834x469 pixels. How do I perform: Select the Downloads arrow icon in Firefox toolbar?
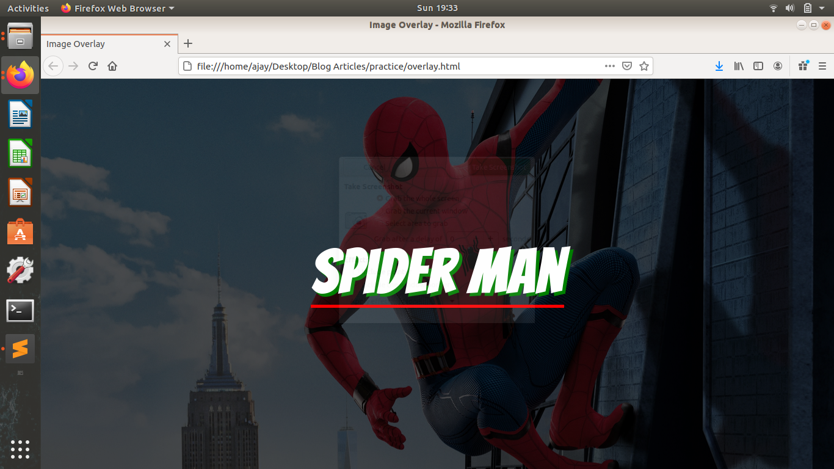tap(719, 66)
